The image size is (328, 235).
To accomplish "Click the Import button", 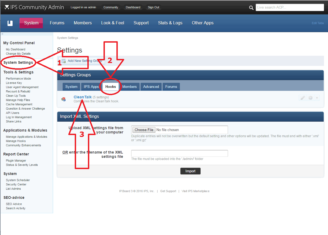I will (x=190, y=171).
